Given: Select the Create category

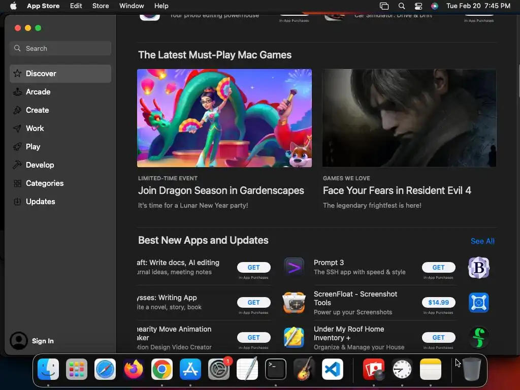Looking at the screenshot, I should pos(60,110).
